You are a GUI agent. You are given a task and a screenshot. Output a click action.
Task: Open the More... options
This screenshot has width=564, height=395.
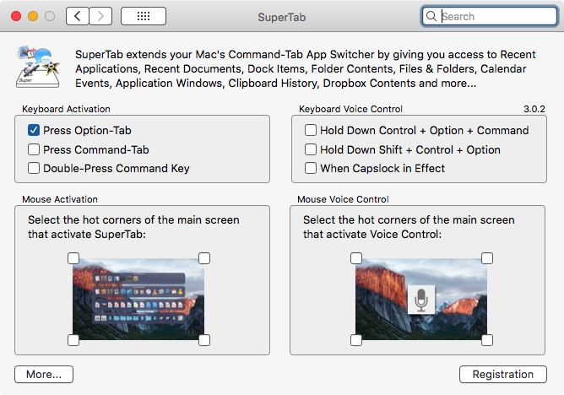pyautogui.click(x=44, y=375)
